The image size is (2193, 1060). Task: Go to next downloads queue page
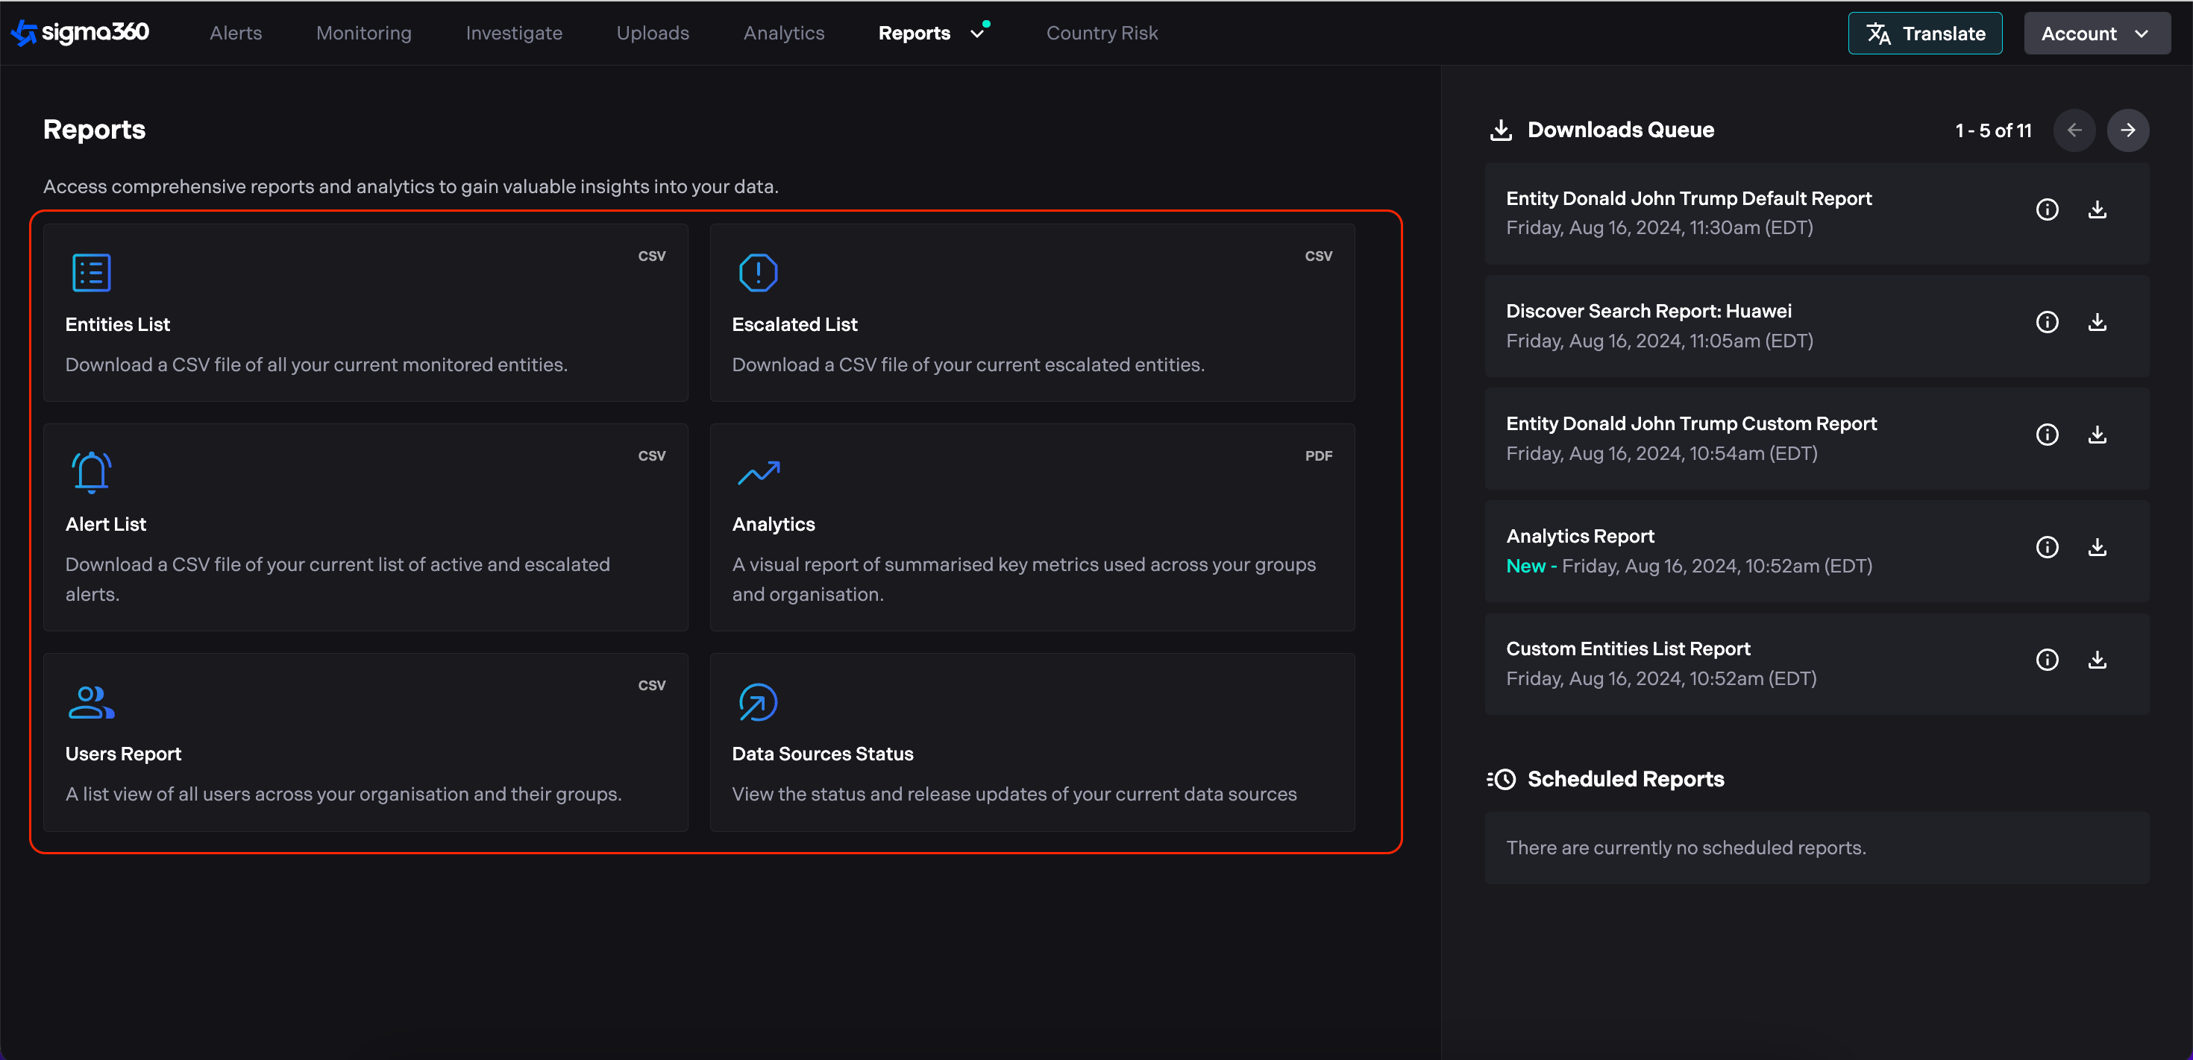(x=2127, y=130)
